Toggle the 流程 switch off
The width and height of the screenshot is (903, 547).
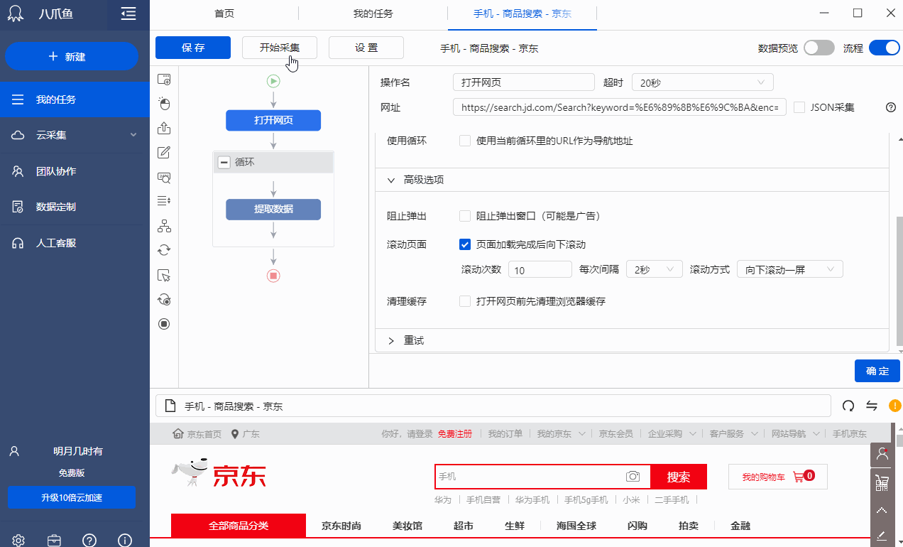[x=884, y=48]
